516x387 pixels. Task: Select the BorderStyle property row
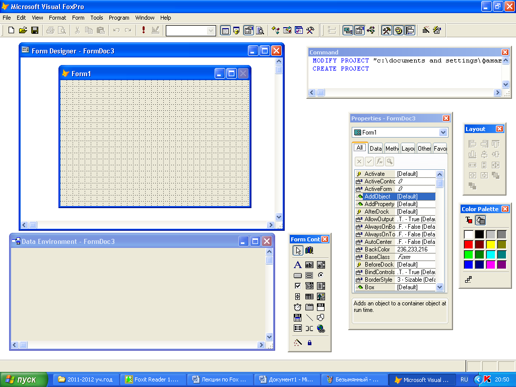click(395, 280)
